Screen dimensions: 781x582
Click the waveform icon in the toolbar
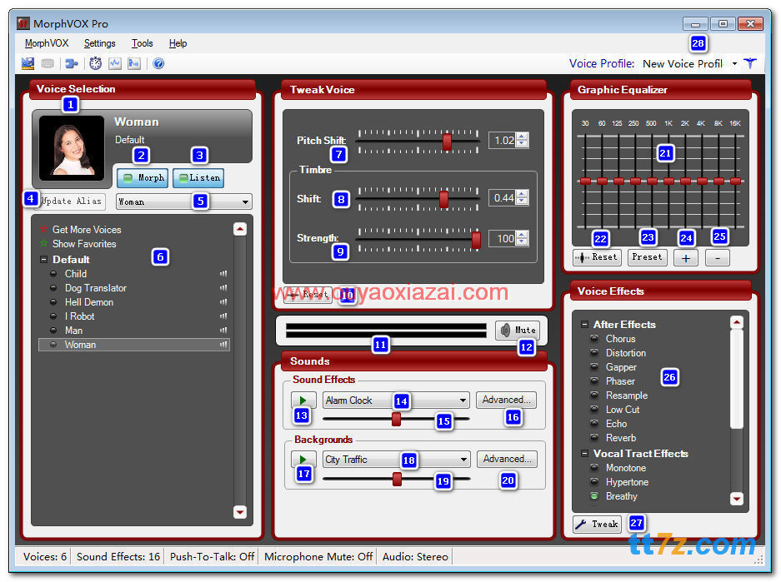point(115,63)
